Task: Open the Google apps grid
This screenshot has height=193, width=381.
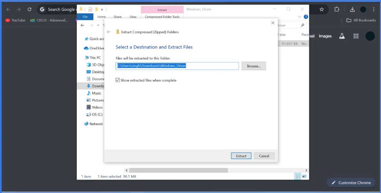Action: pyautogui.click(x=356, y=36)
